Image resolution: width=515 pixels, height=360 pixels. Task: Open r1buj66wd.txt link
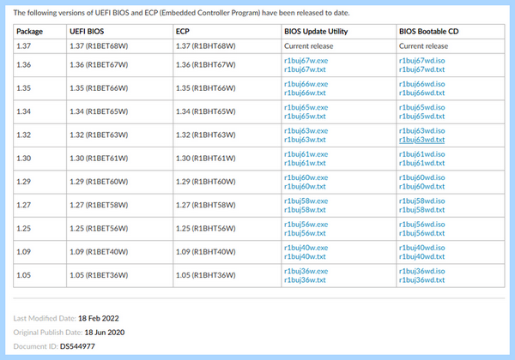421,93
